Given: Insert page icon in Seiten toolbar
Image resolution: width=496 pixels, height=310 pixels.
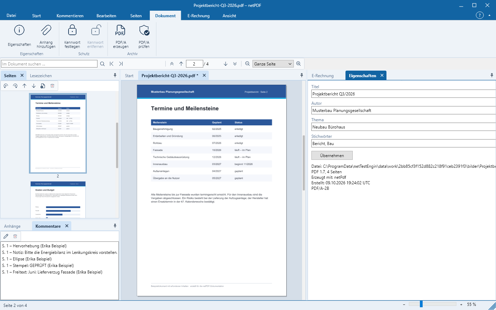Looking at the screenshot, I should pos(43,86).
